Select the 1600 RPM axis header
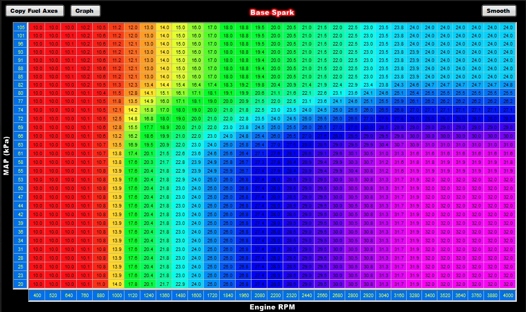The width and height of the screenshot is (526, 312). click(196, 295)
